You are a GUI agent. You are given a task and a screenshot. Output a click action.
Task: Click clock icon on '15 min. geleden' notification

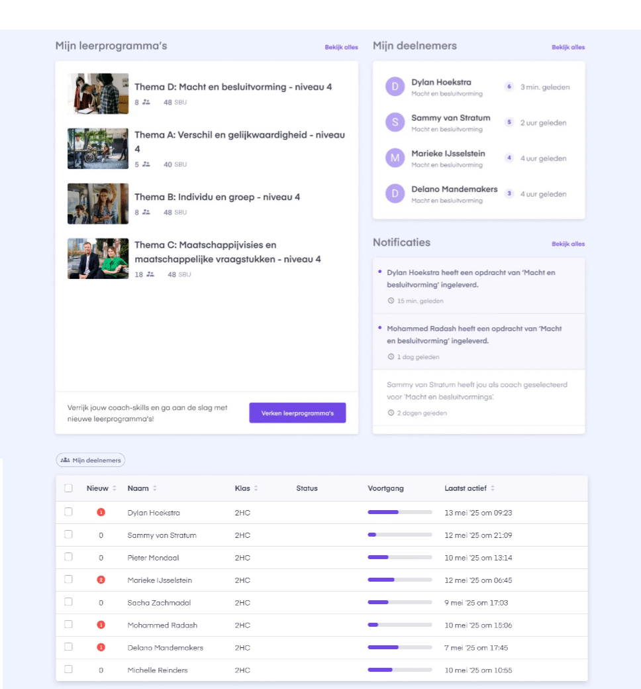391,301
